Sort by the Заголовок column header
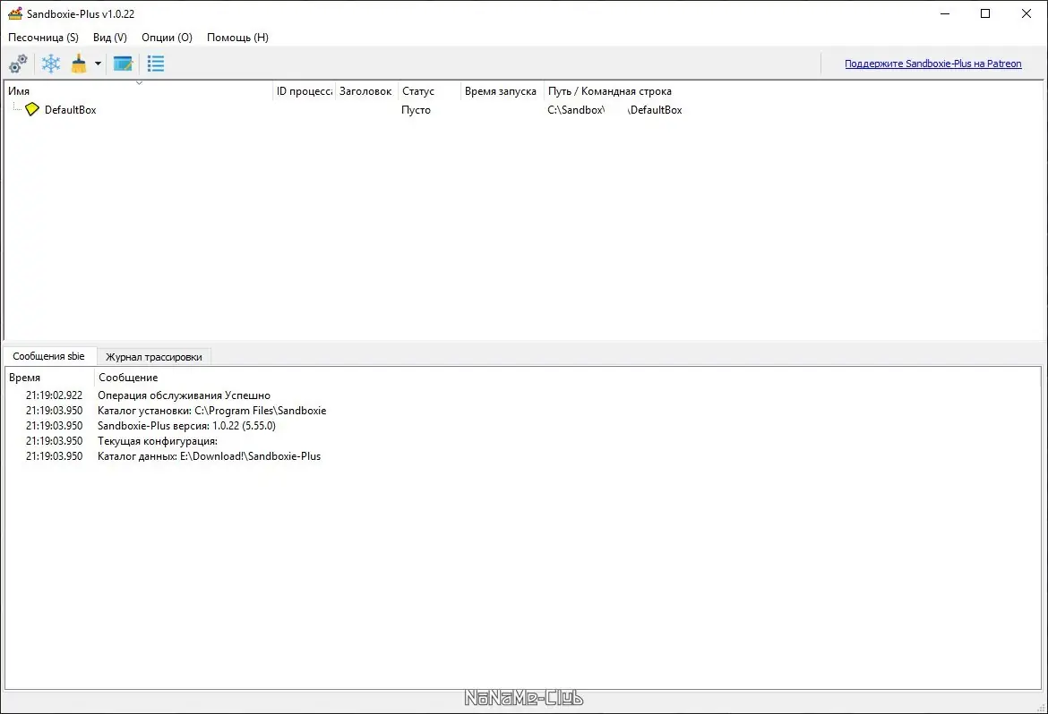1048x714 pixels. [365, 91]
